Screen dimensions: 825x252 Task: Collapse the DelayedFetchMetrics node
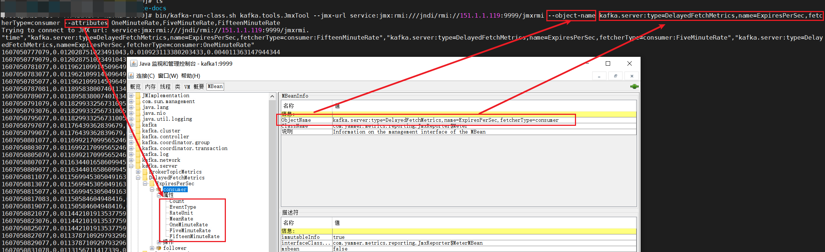point(138,178)
